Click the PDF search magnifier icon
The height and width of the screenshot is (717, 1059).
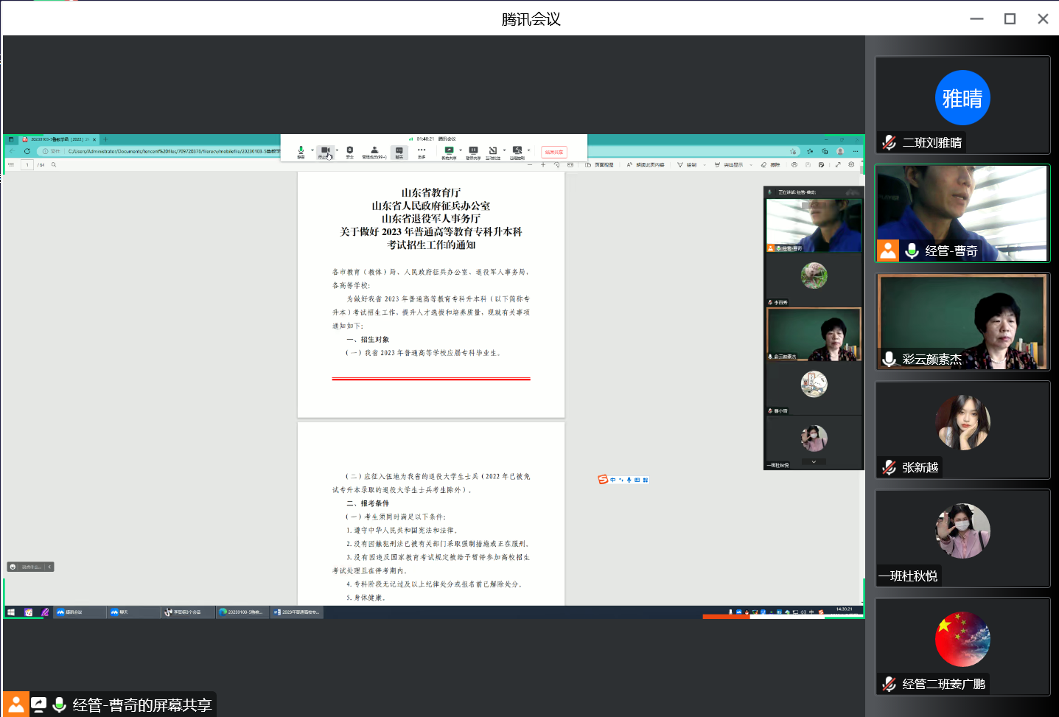pyautogui.click(x=54, y=165)
